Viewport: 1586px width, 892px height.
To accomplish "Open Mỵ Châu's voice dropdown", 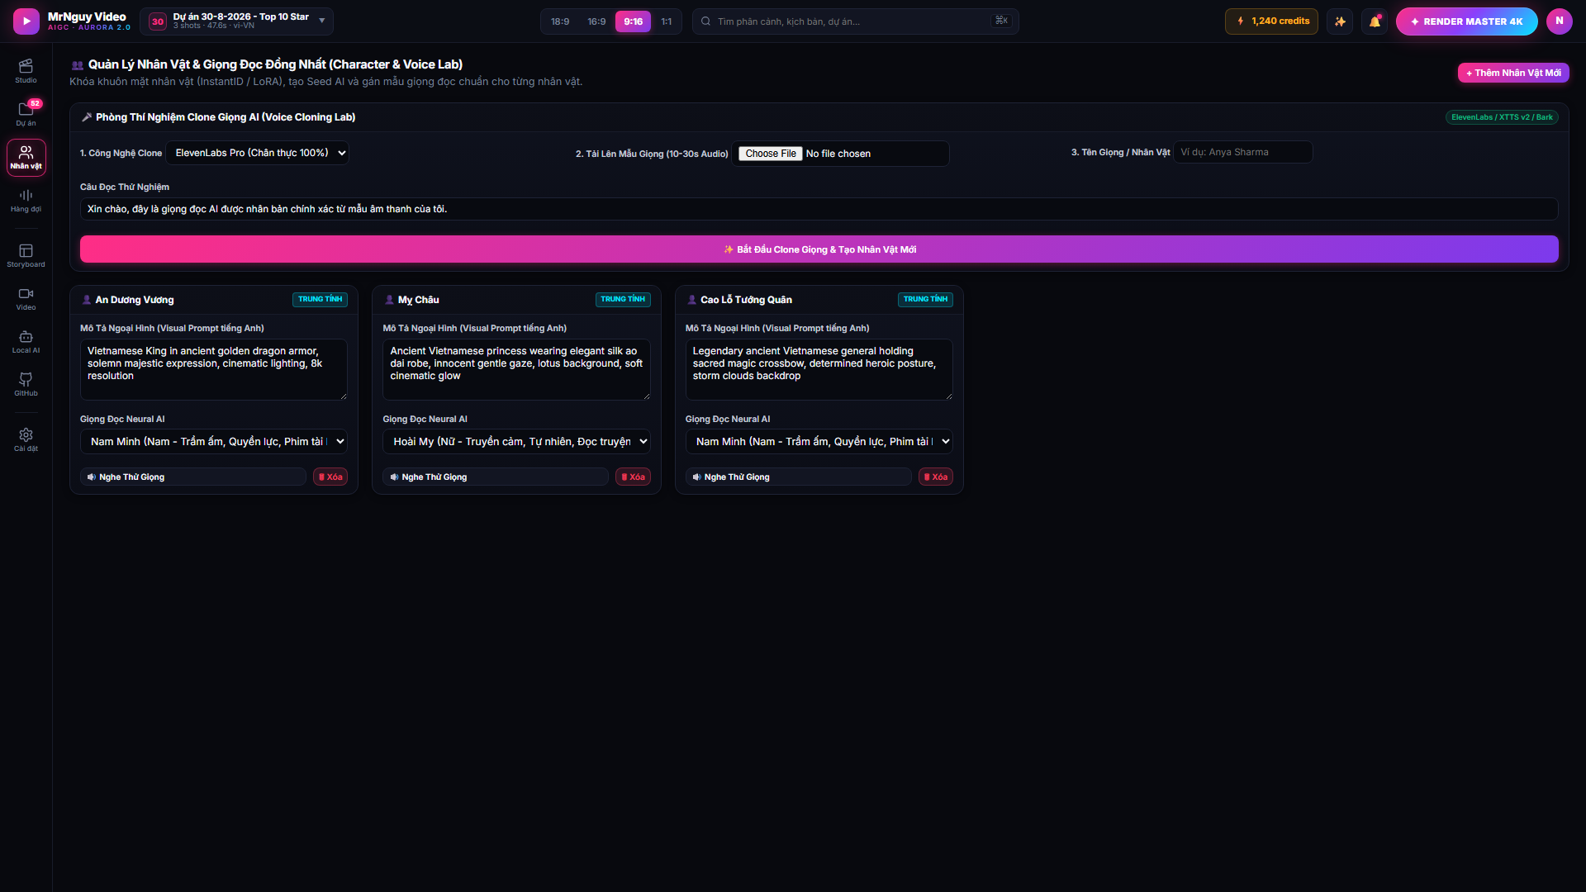I will tap(516, 442).
